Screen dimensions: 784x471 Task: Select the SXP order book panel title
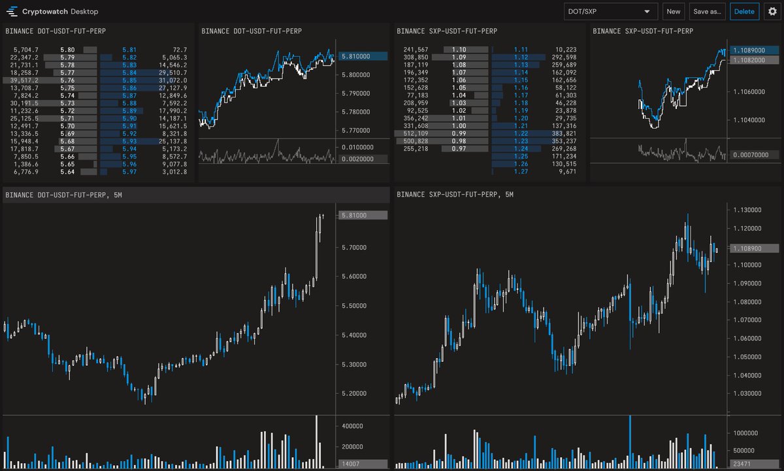point(447,31)
